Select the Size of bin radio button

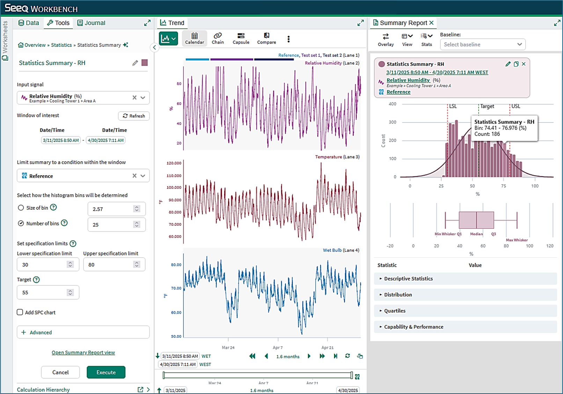tap(21, 208)
